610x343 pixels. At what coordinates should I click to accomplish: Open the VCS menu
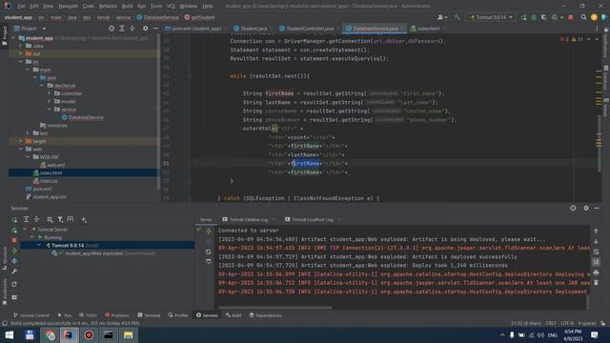click(171, 6)
